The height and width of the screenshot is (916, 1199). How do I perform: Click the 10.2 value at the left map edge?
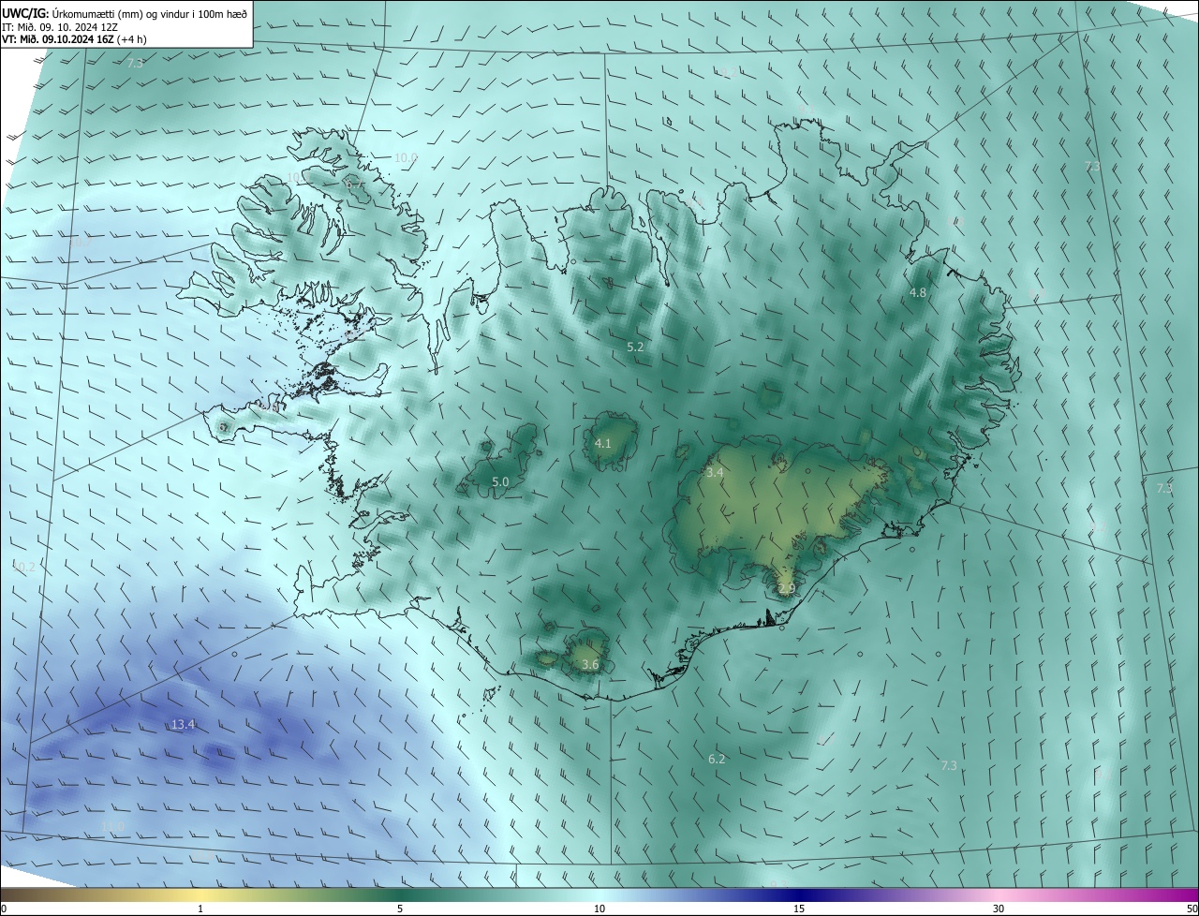(22, 567)
